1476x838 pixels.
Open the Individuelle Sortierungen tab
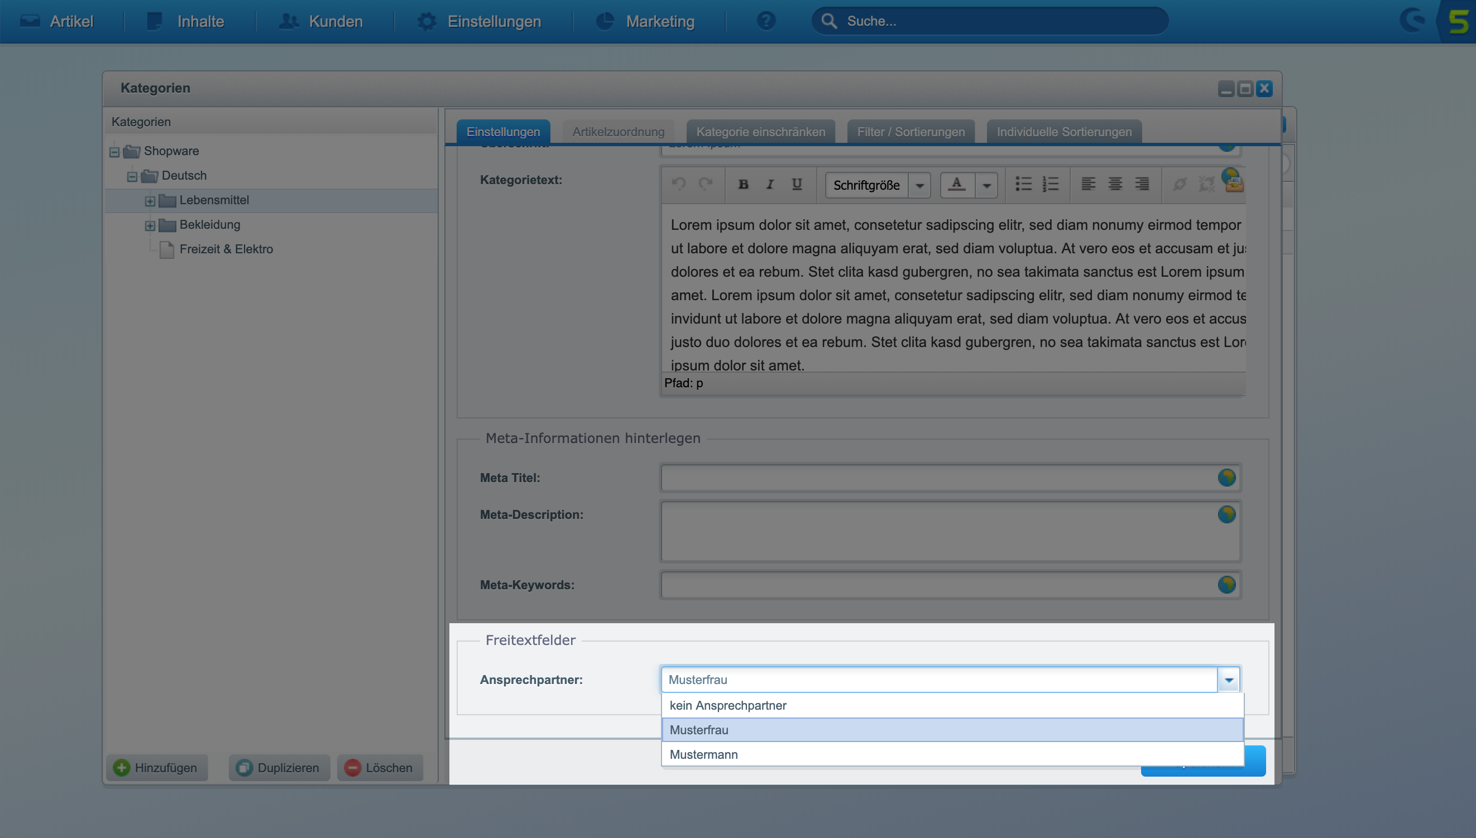[1063, 132]
